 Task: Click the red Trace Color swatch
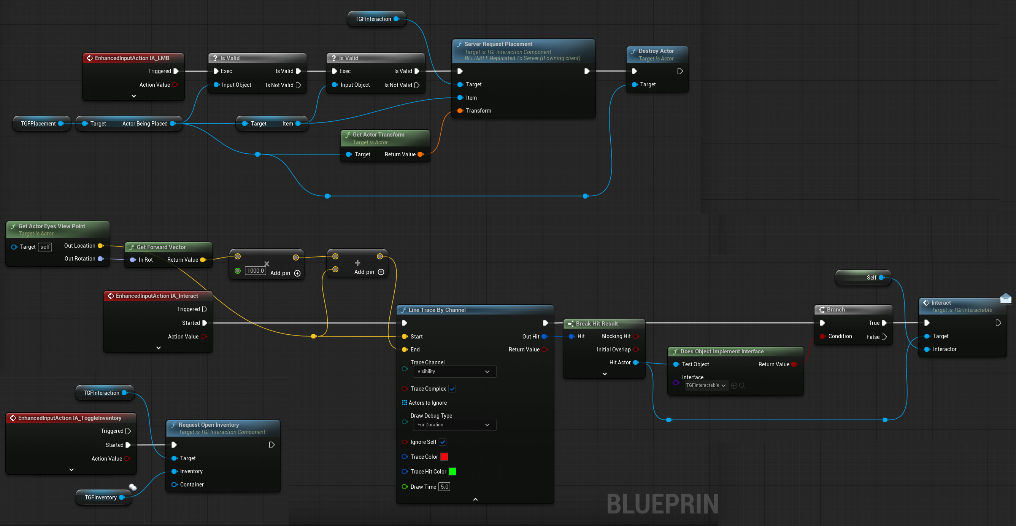[x=444, y=456]
